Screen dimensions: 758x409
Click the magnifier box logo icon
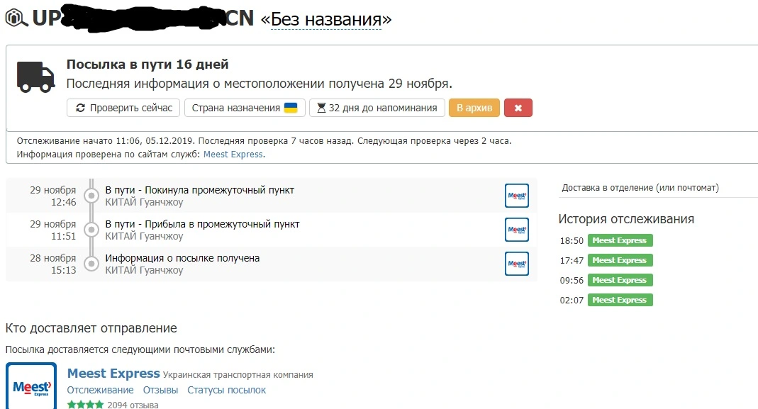[16, 18]
